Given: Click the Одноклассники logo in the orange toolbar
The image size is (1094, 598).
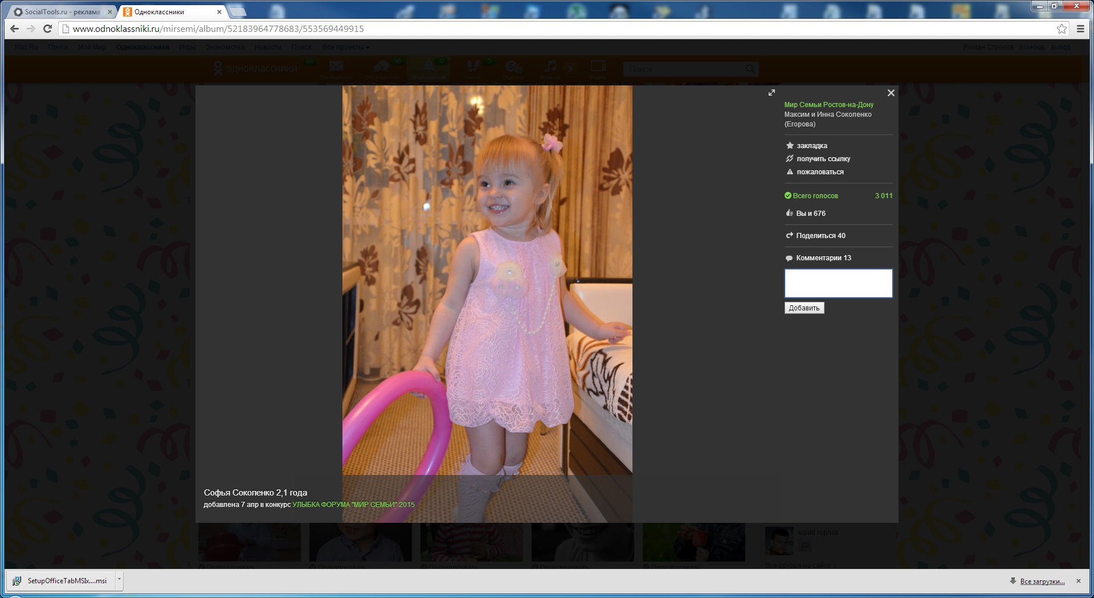Looking at the screenshot, I should (x=255, y=69).
